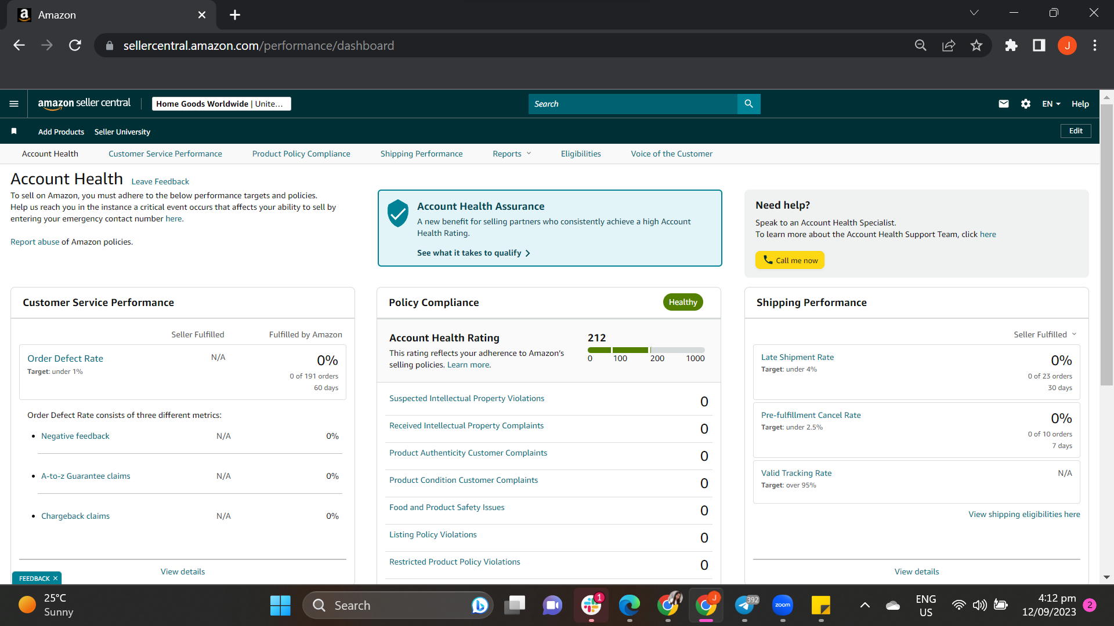Image resolution: width=1114 pixels, height=626 pixels.
Task: Click the Call me now button
Action: point(790,260)
